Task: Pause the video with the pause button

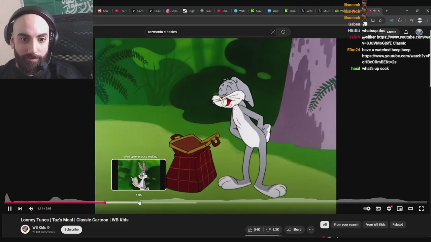Action: tap(10, 209)
